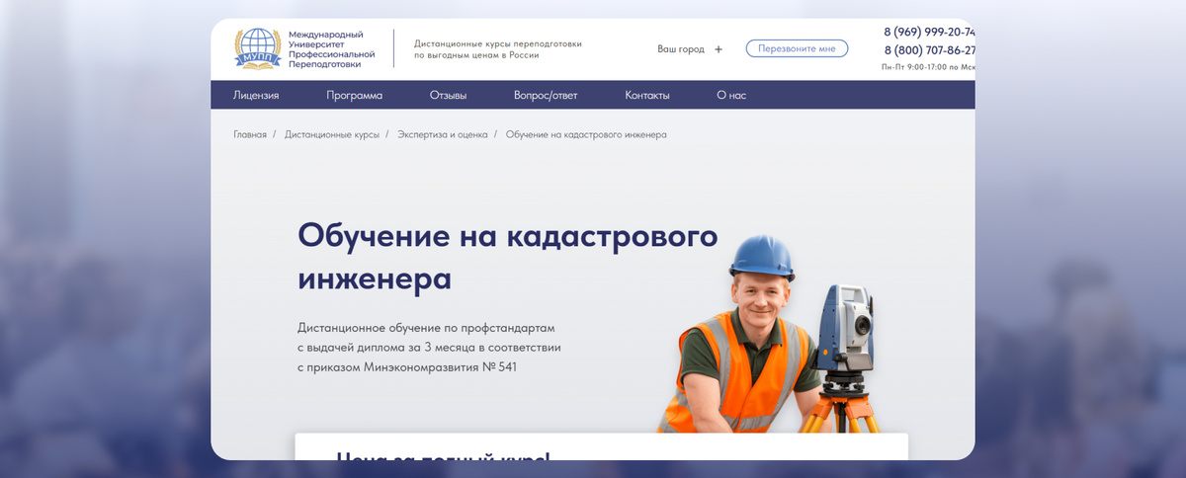Image resolution: width=1186 pixels, height=478 pixels.
Task: Open the Вопрос/ответ page
Action: [546, 96]
